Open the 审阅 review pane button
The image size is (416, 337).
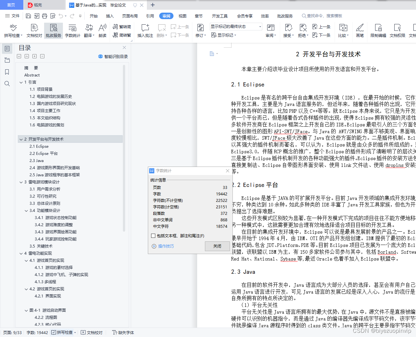(x=271, y=31)
